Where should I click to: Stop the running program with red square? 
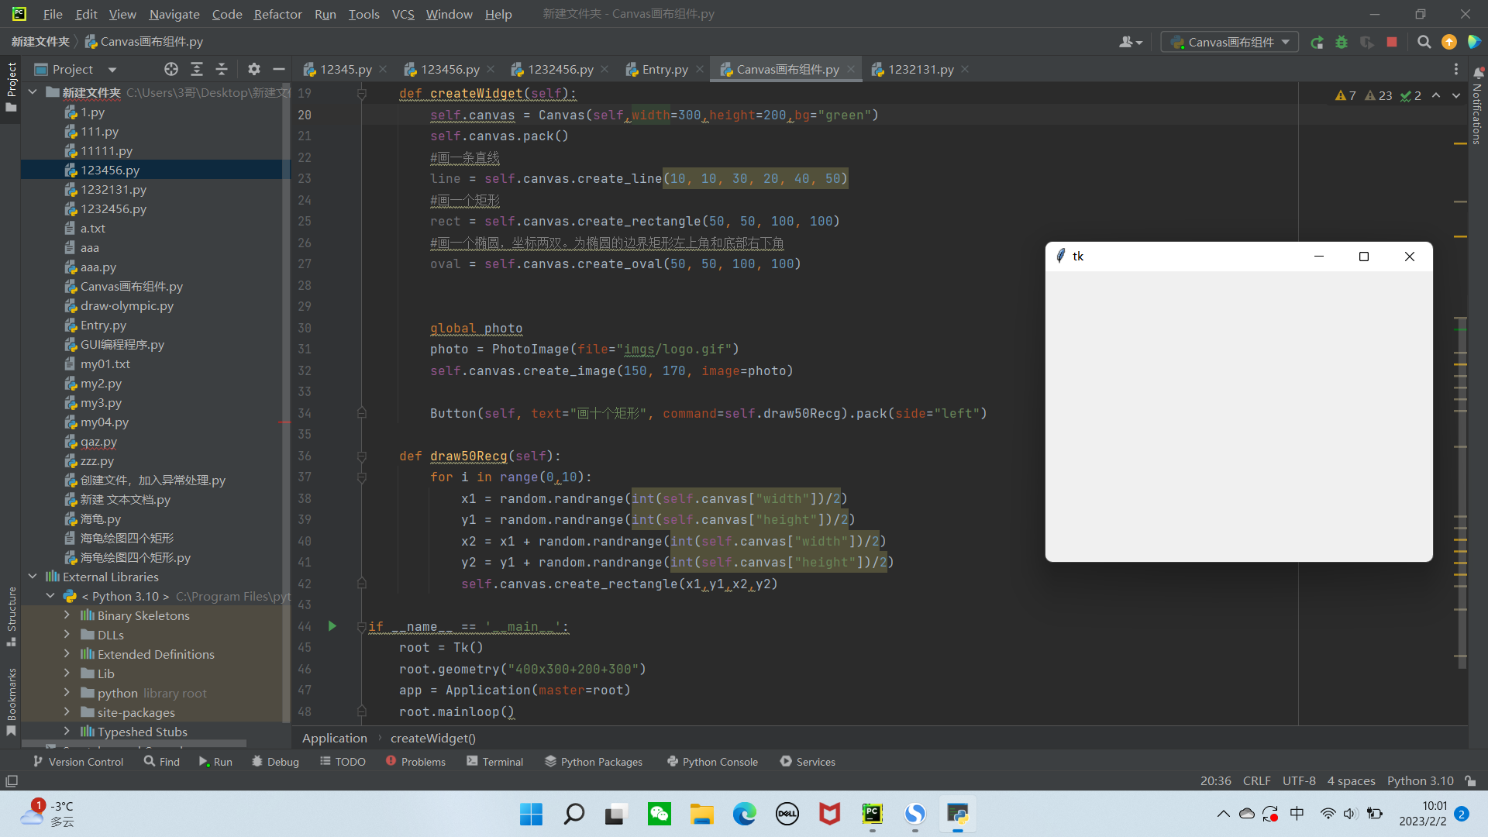tap(1392, 43)
